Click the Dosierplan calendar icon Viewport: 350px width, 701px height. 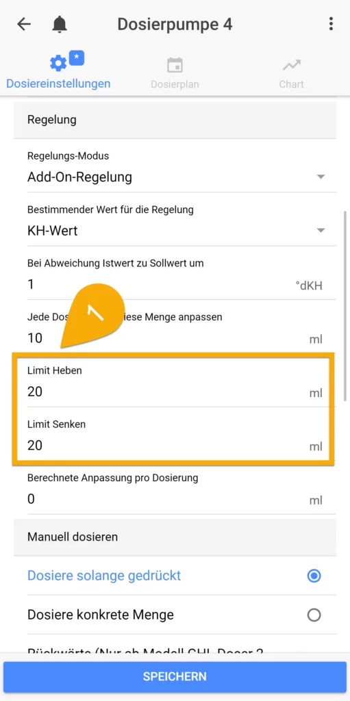coord(175,65)
